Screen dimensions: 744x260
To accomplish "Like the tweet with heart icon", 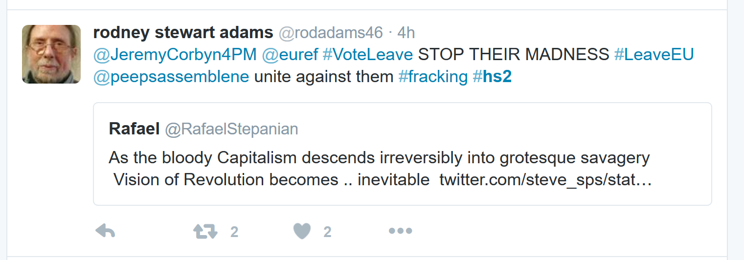I will pos(302,231).
